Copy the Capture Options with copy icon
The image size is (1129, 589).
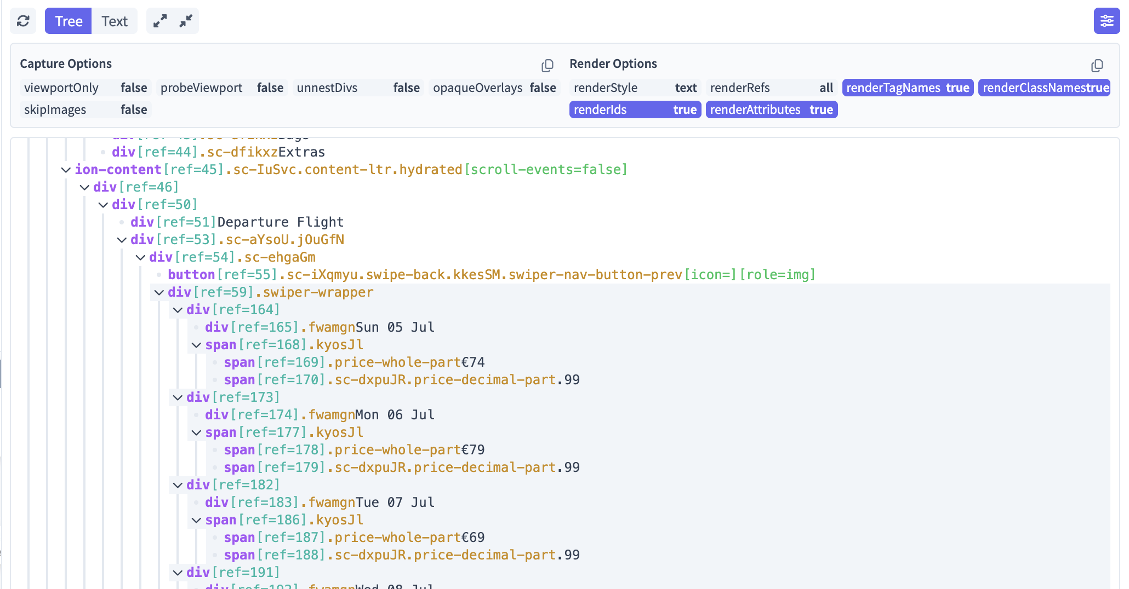548,66
